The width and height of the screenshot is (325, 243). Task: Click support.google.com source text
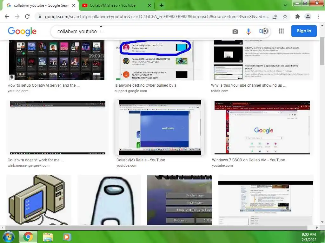(131, 91)
